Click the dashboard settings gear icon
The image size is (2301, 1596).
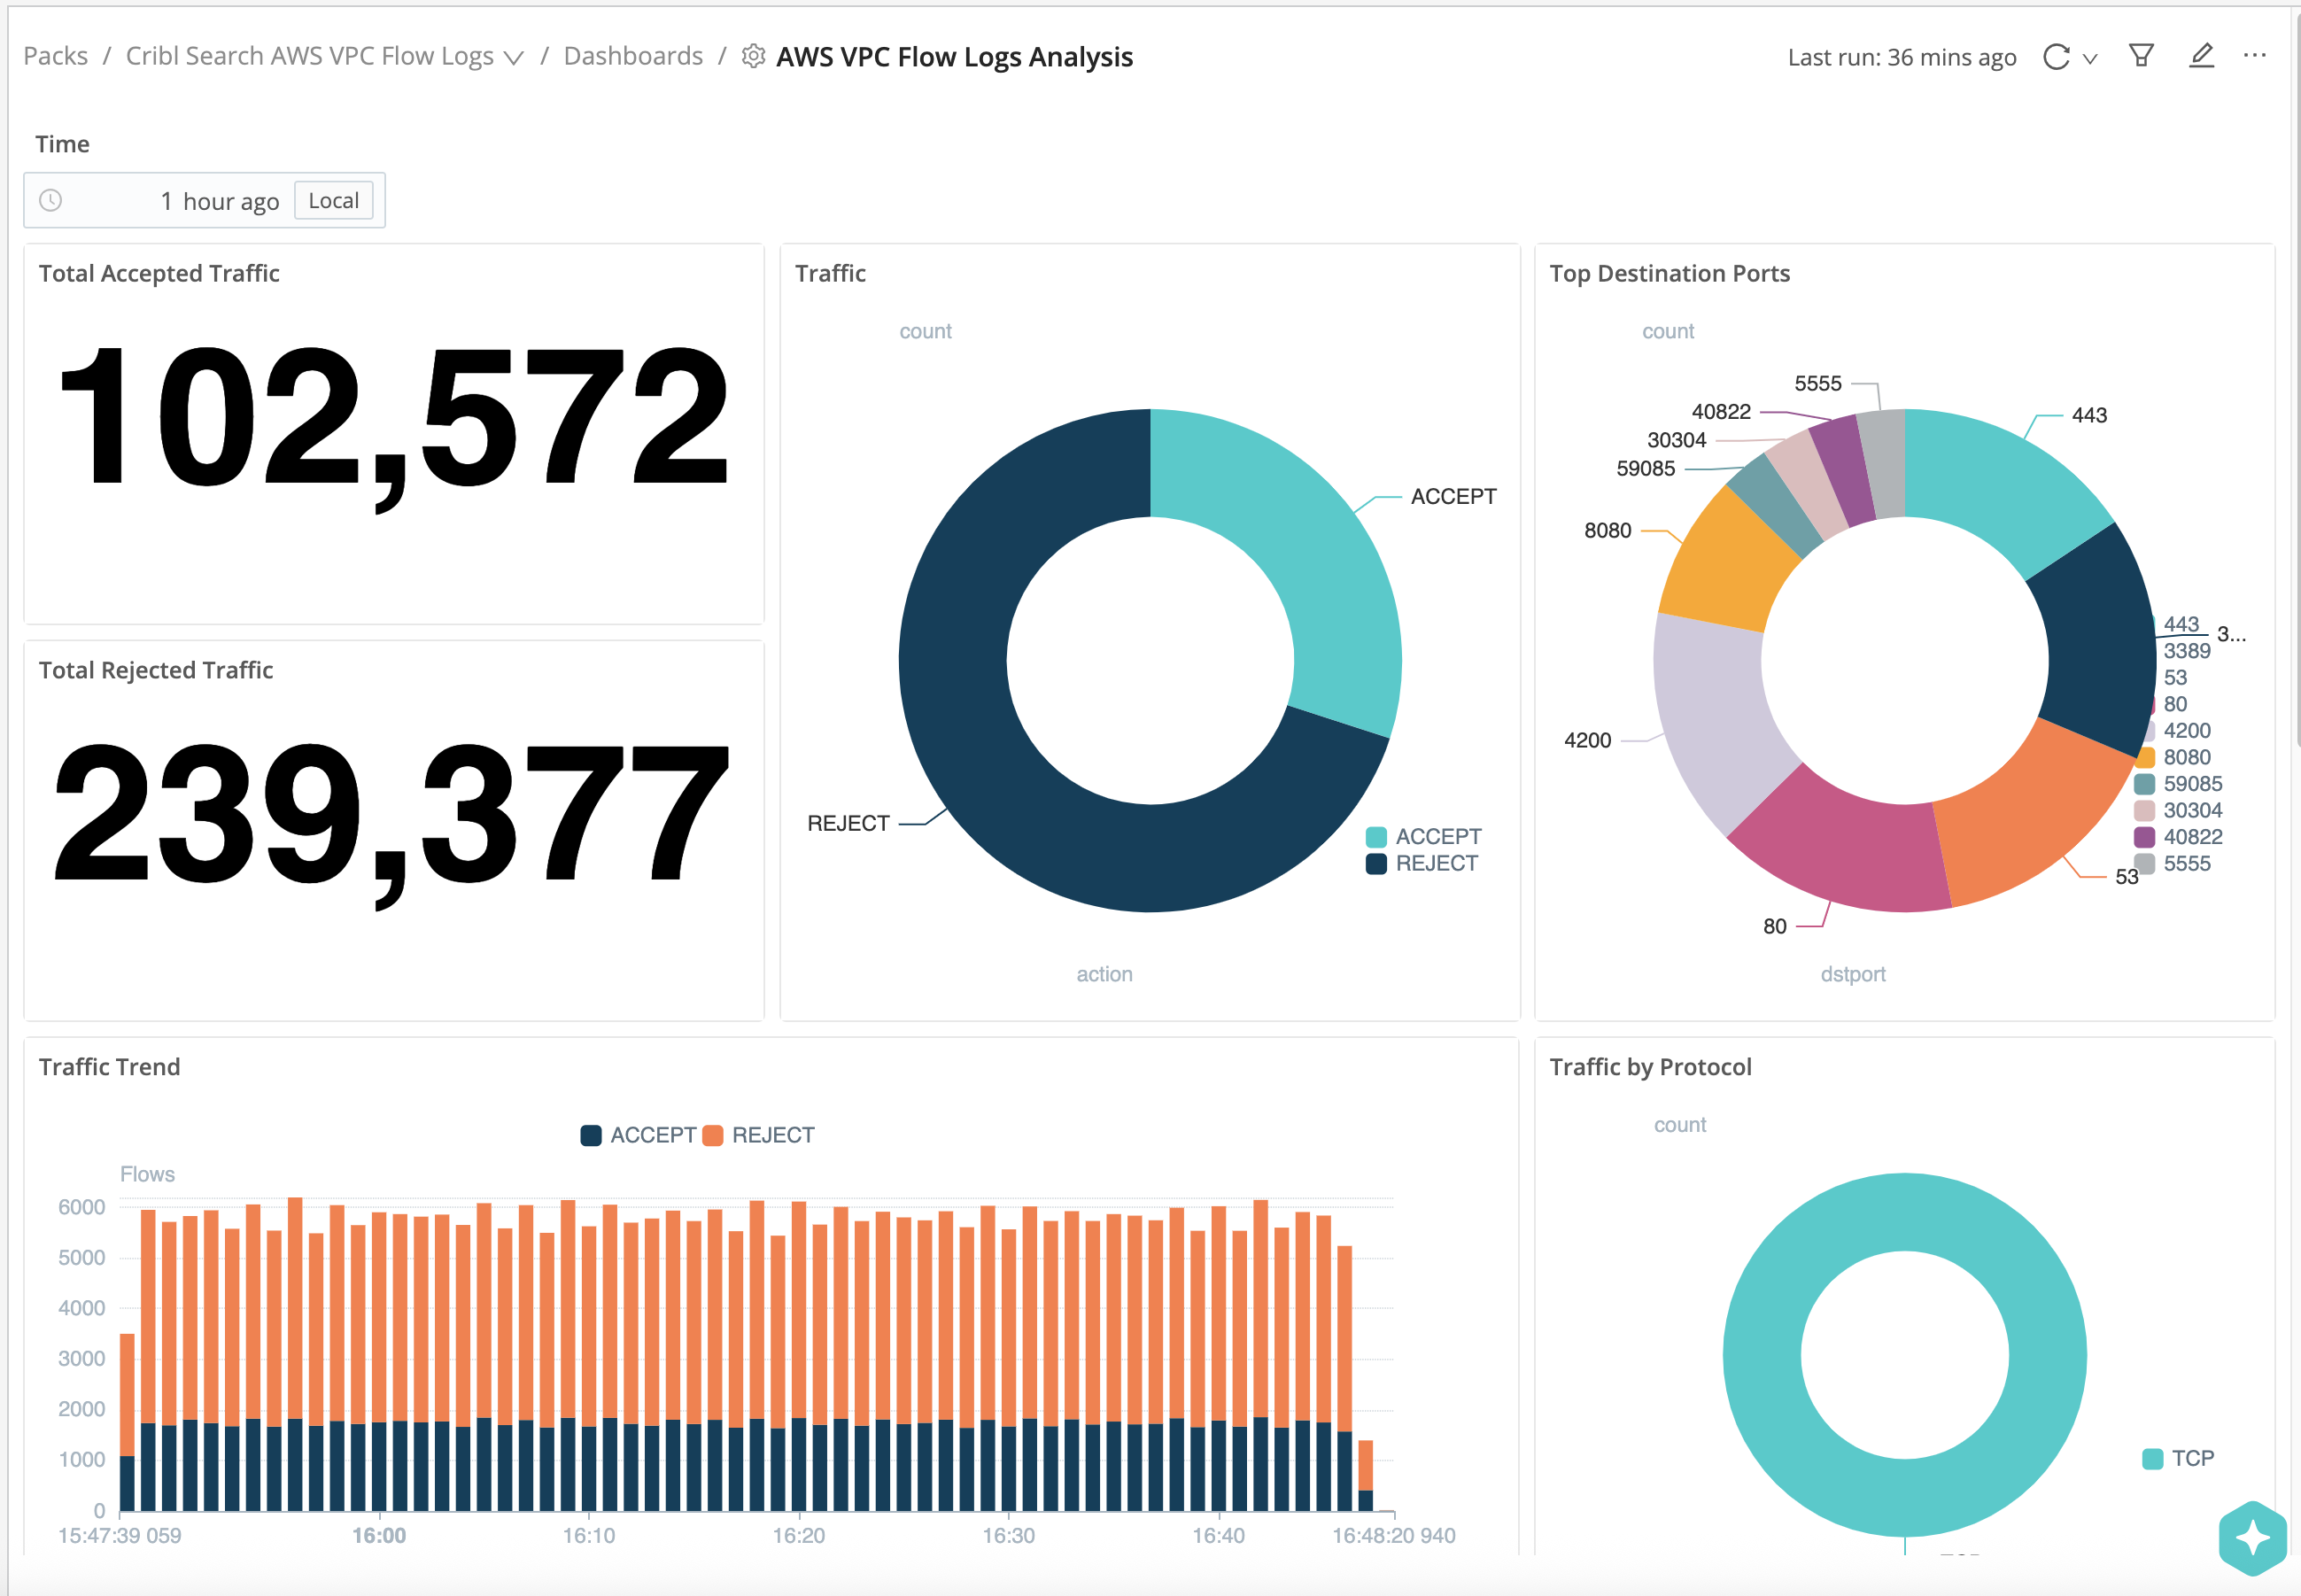coord(754,57)
